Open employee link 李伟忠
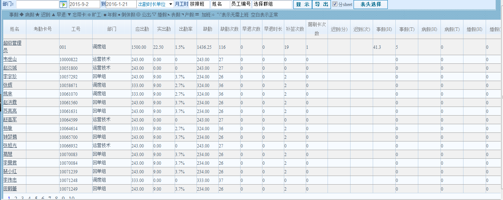This screenshot has height=200, width=503. (x=10, y=180)
